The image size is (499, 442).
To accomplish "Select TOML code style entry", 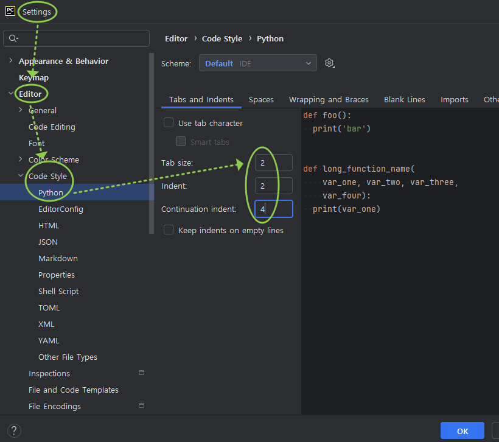I will pos(49,307).
